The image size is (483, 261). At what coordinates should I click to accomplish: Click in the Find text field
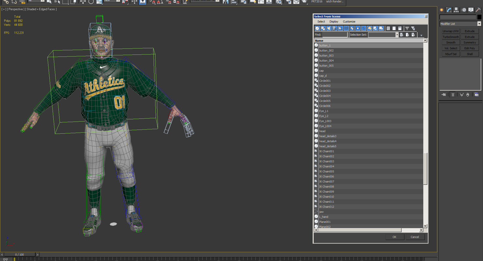tap(335, 35)
